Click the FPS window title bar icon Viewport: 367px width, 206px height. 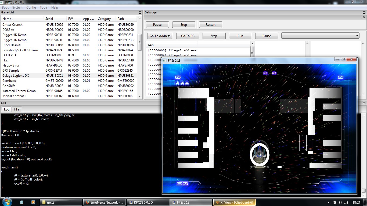[x=165, y=60]
